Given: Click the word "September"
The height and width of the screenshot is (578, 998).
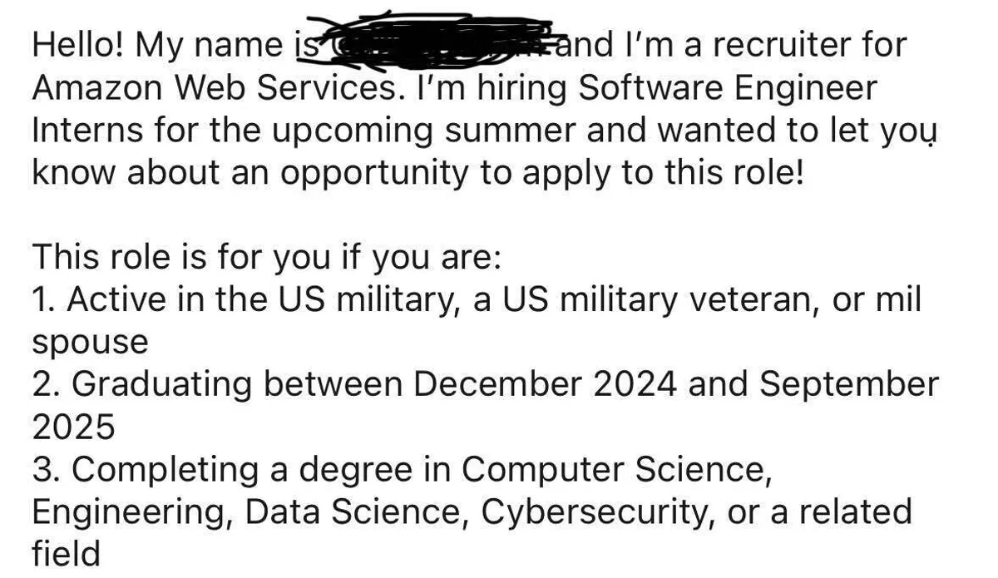Looking at the screenshot, I should click(x=848, y=384).
